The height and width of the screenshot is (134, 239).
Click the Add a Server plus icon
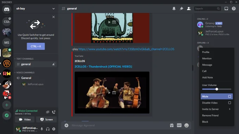pos(7,105)
